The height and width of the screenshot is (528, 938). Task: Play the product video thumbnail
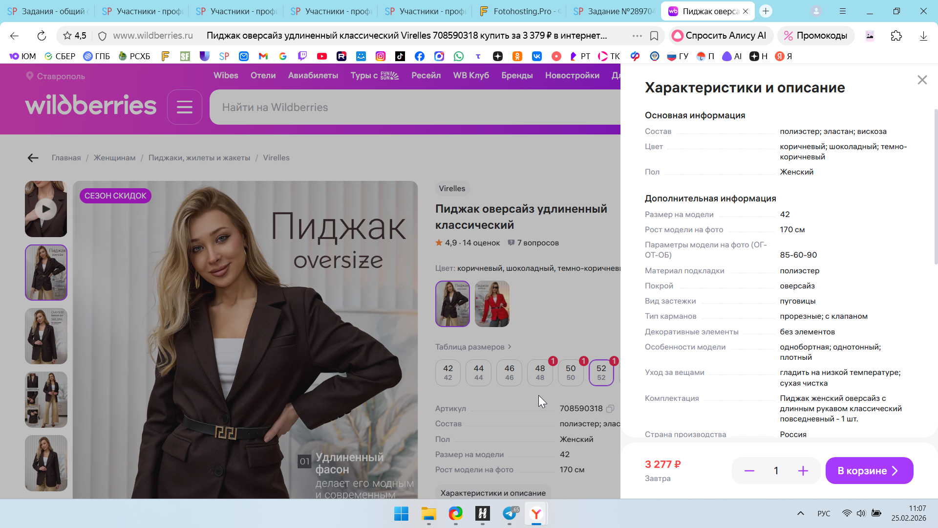tap(46, 209)
